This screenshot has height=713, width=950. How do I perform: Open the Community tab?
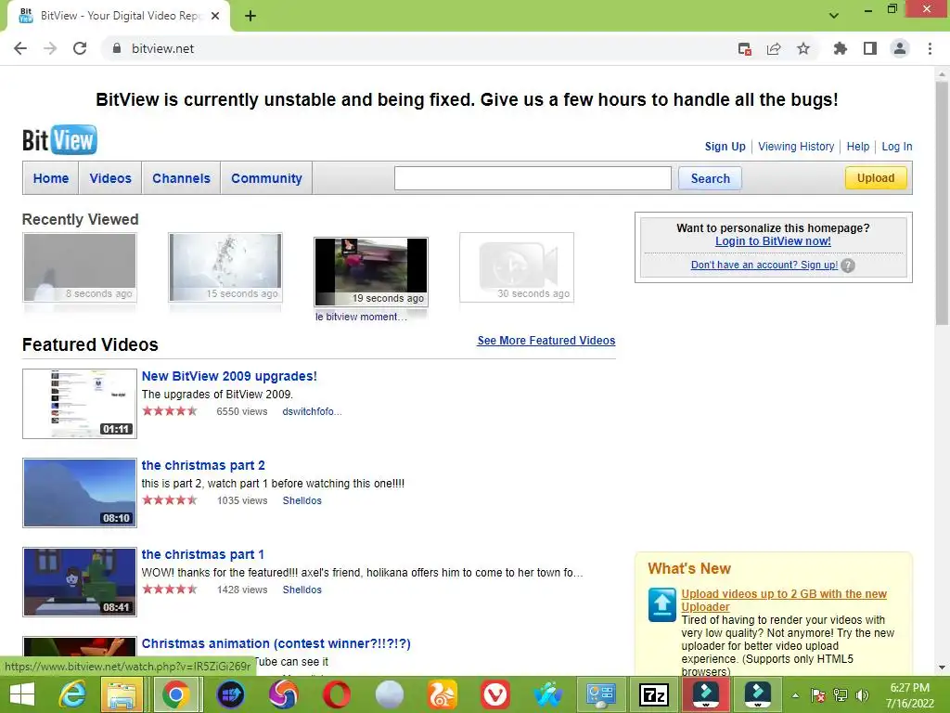click(x=266, y=178)
